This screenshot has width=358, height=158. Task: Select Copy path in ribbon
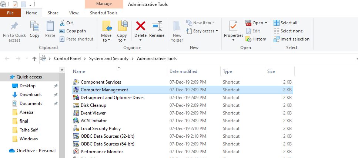point(73,31)
